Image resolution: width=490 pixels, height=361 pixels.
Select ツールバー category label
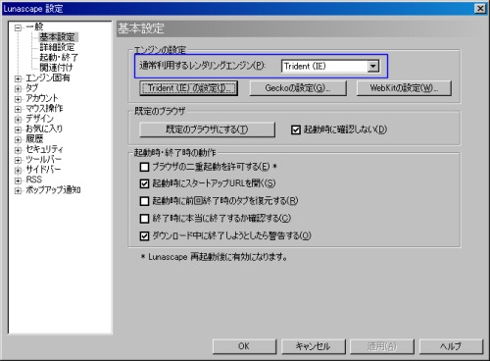pos(43,159)
